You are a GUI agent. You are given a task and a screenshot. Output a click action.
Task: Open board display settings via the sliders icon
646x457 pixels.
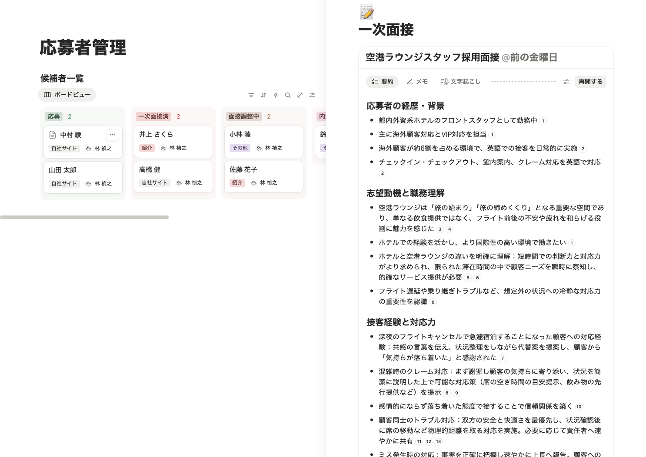click(x=312, y=95)
